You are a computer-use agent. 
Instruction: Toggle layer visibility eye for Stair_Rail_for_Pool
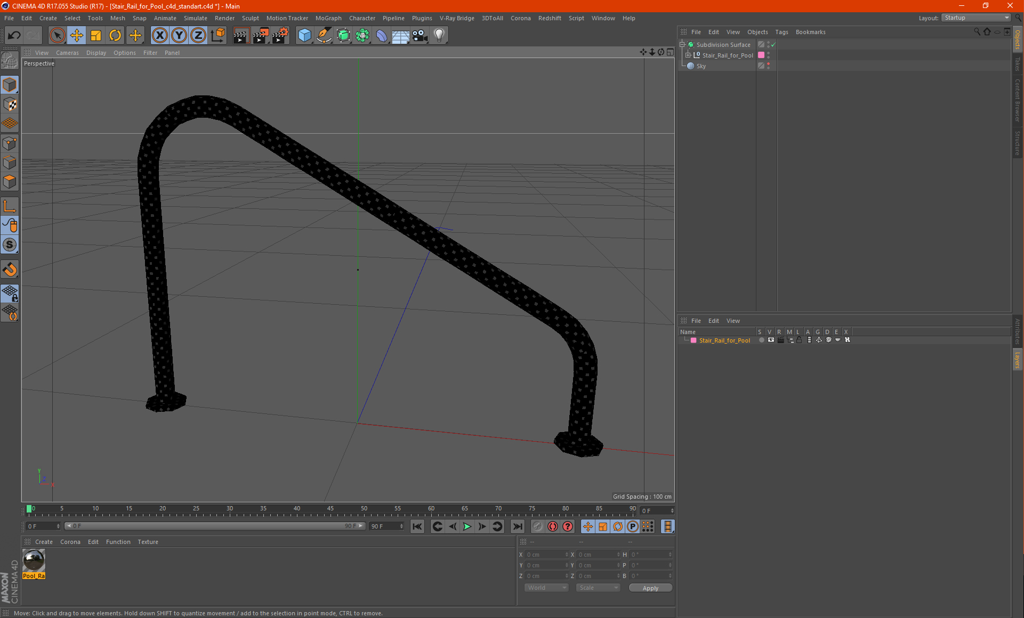coord(771,340)
